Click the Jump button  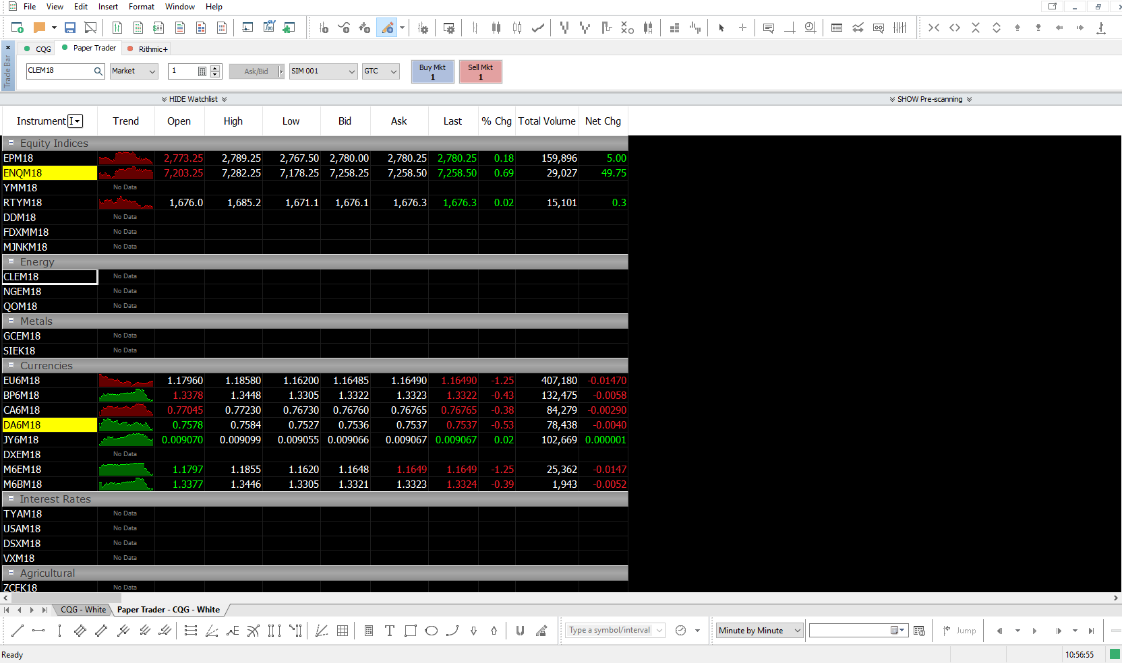[960, 631]
